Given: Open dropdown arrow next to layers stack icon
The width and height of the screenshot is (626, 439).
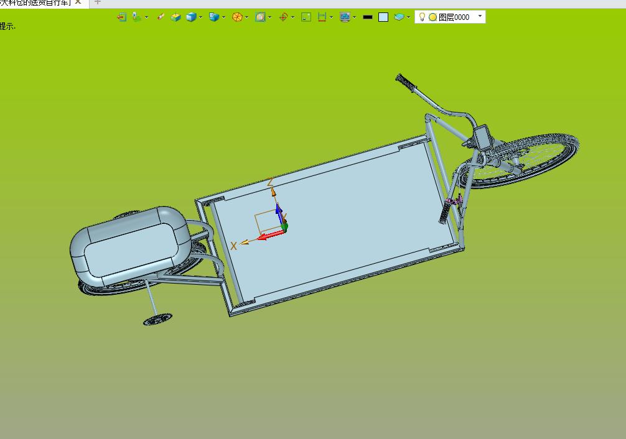Looking at the screenshot, I should [x=408, y=17].
